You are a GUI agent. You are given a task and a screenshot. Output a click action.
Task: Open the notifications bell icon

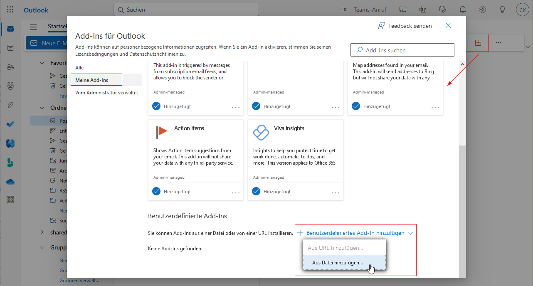point(462,10)
